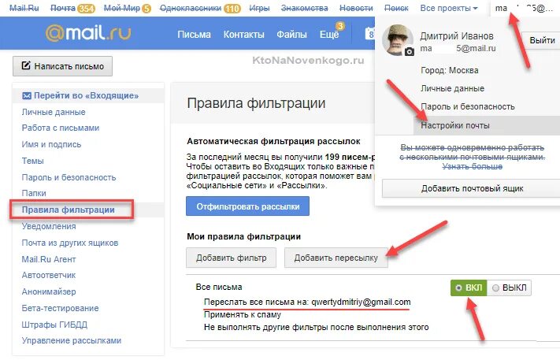The width and height of the screenshot is (560, 360).
Task: Go to Перейти во «Входящие»
Action: [x=86, y=96]
